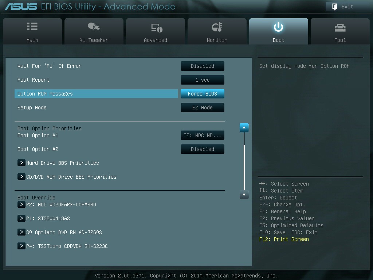Select the Post Report setting label
373x280 pixels.
coord(33,80)
